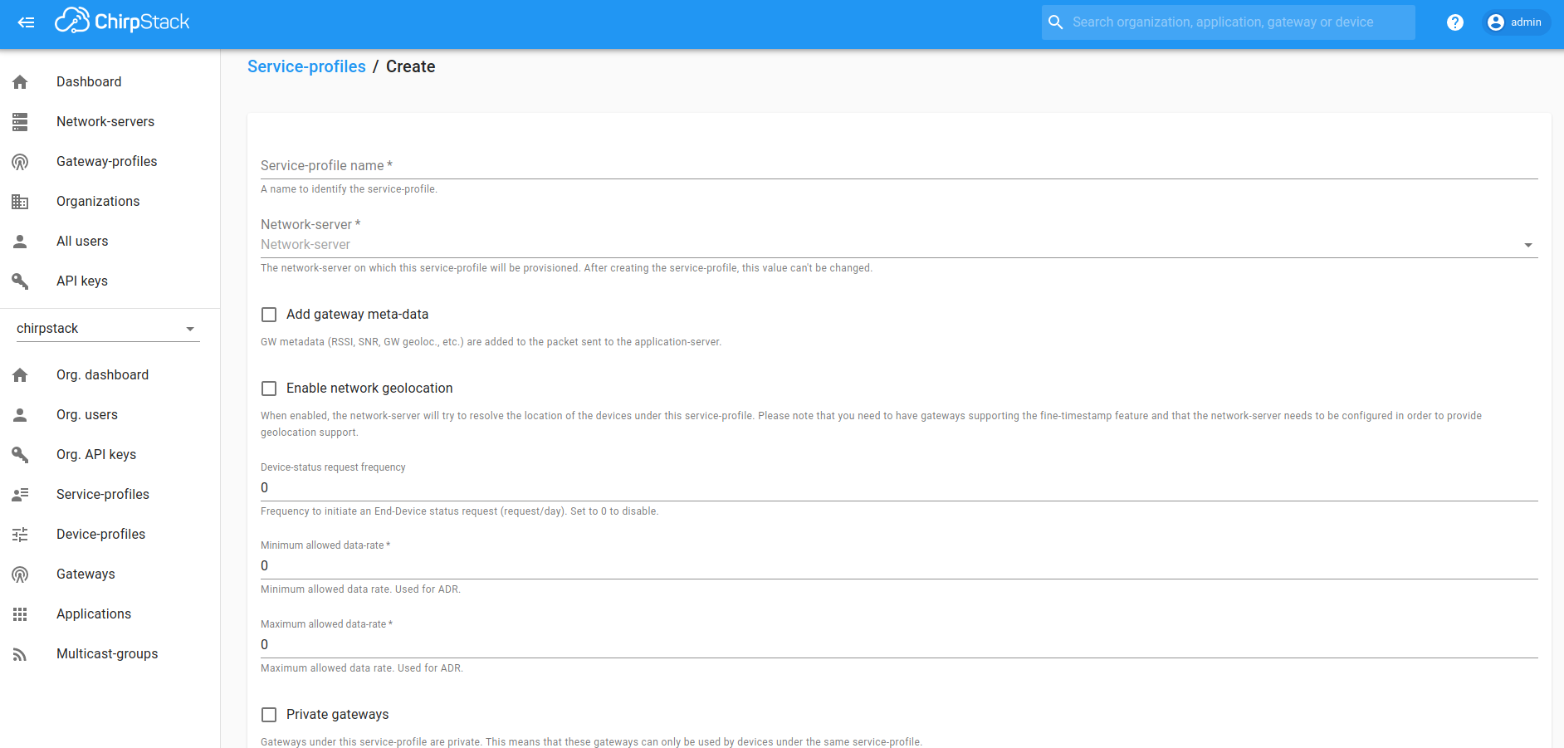1564x748 pixels.
Task: Click the Gateway-profiles antenna icon
Action: coord(20,162)
